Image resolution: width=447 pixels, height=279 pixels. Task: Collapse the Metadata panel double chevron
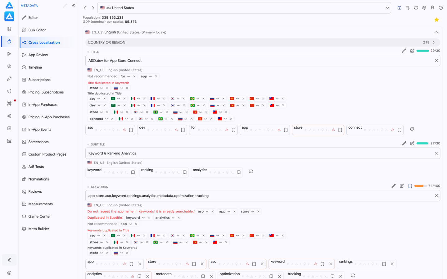[74, 6]
